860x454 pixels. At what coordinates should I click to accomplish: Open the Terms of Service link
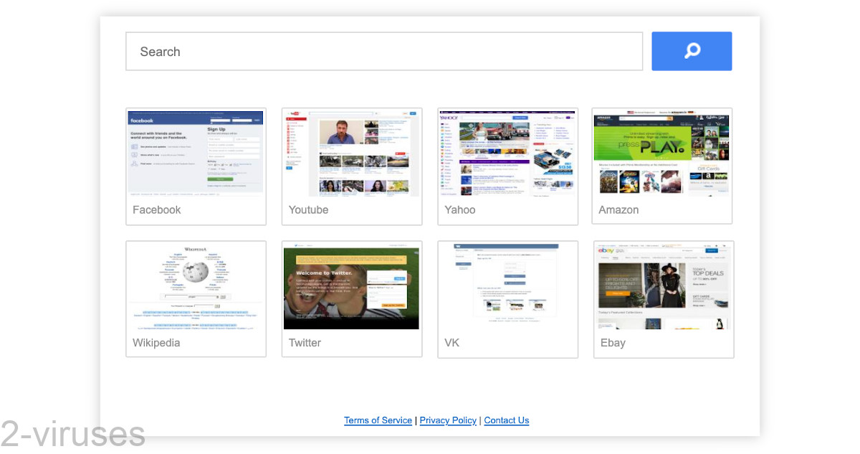(378, 420)
